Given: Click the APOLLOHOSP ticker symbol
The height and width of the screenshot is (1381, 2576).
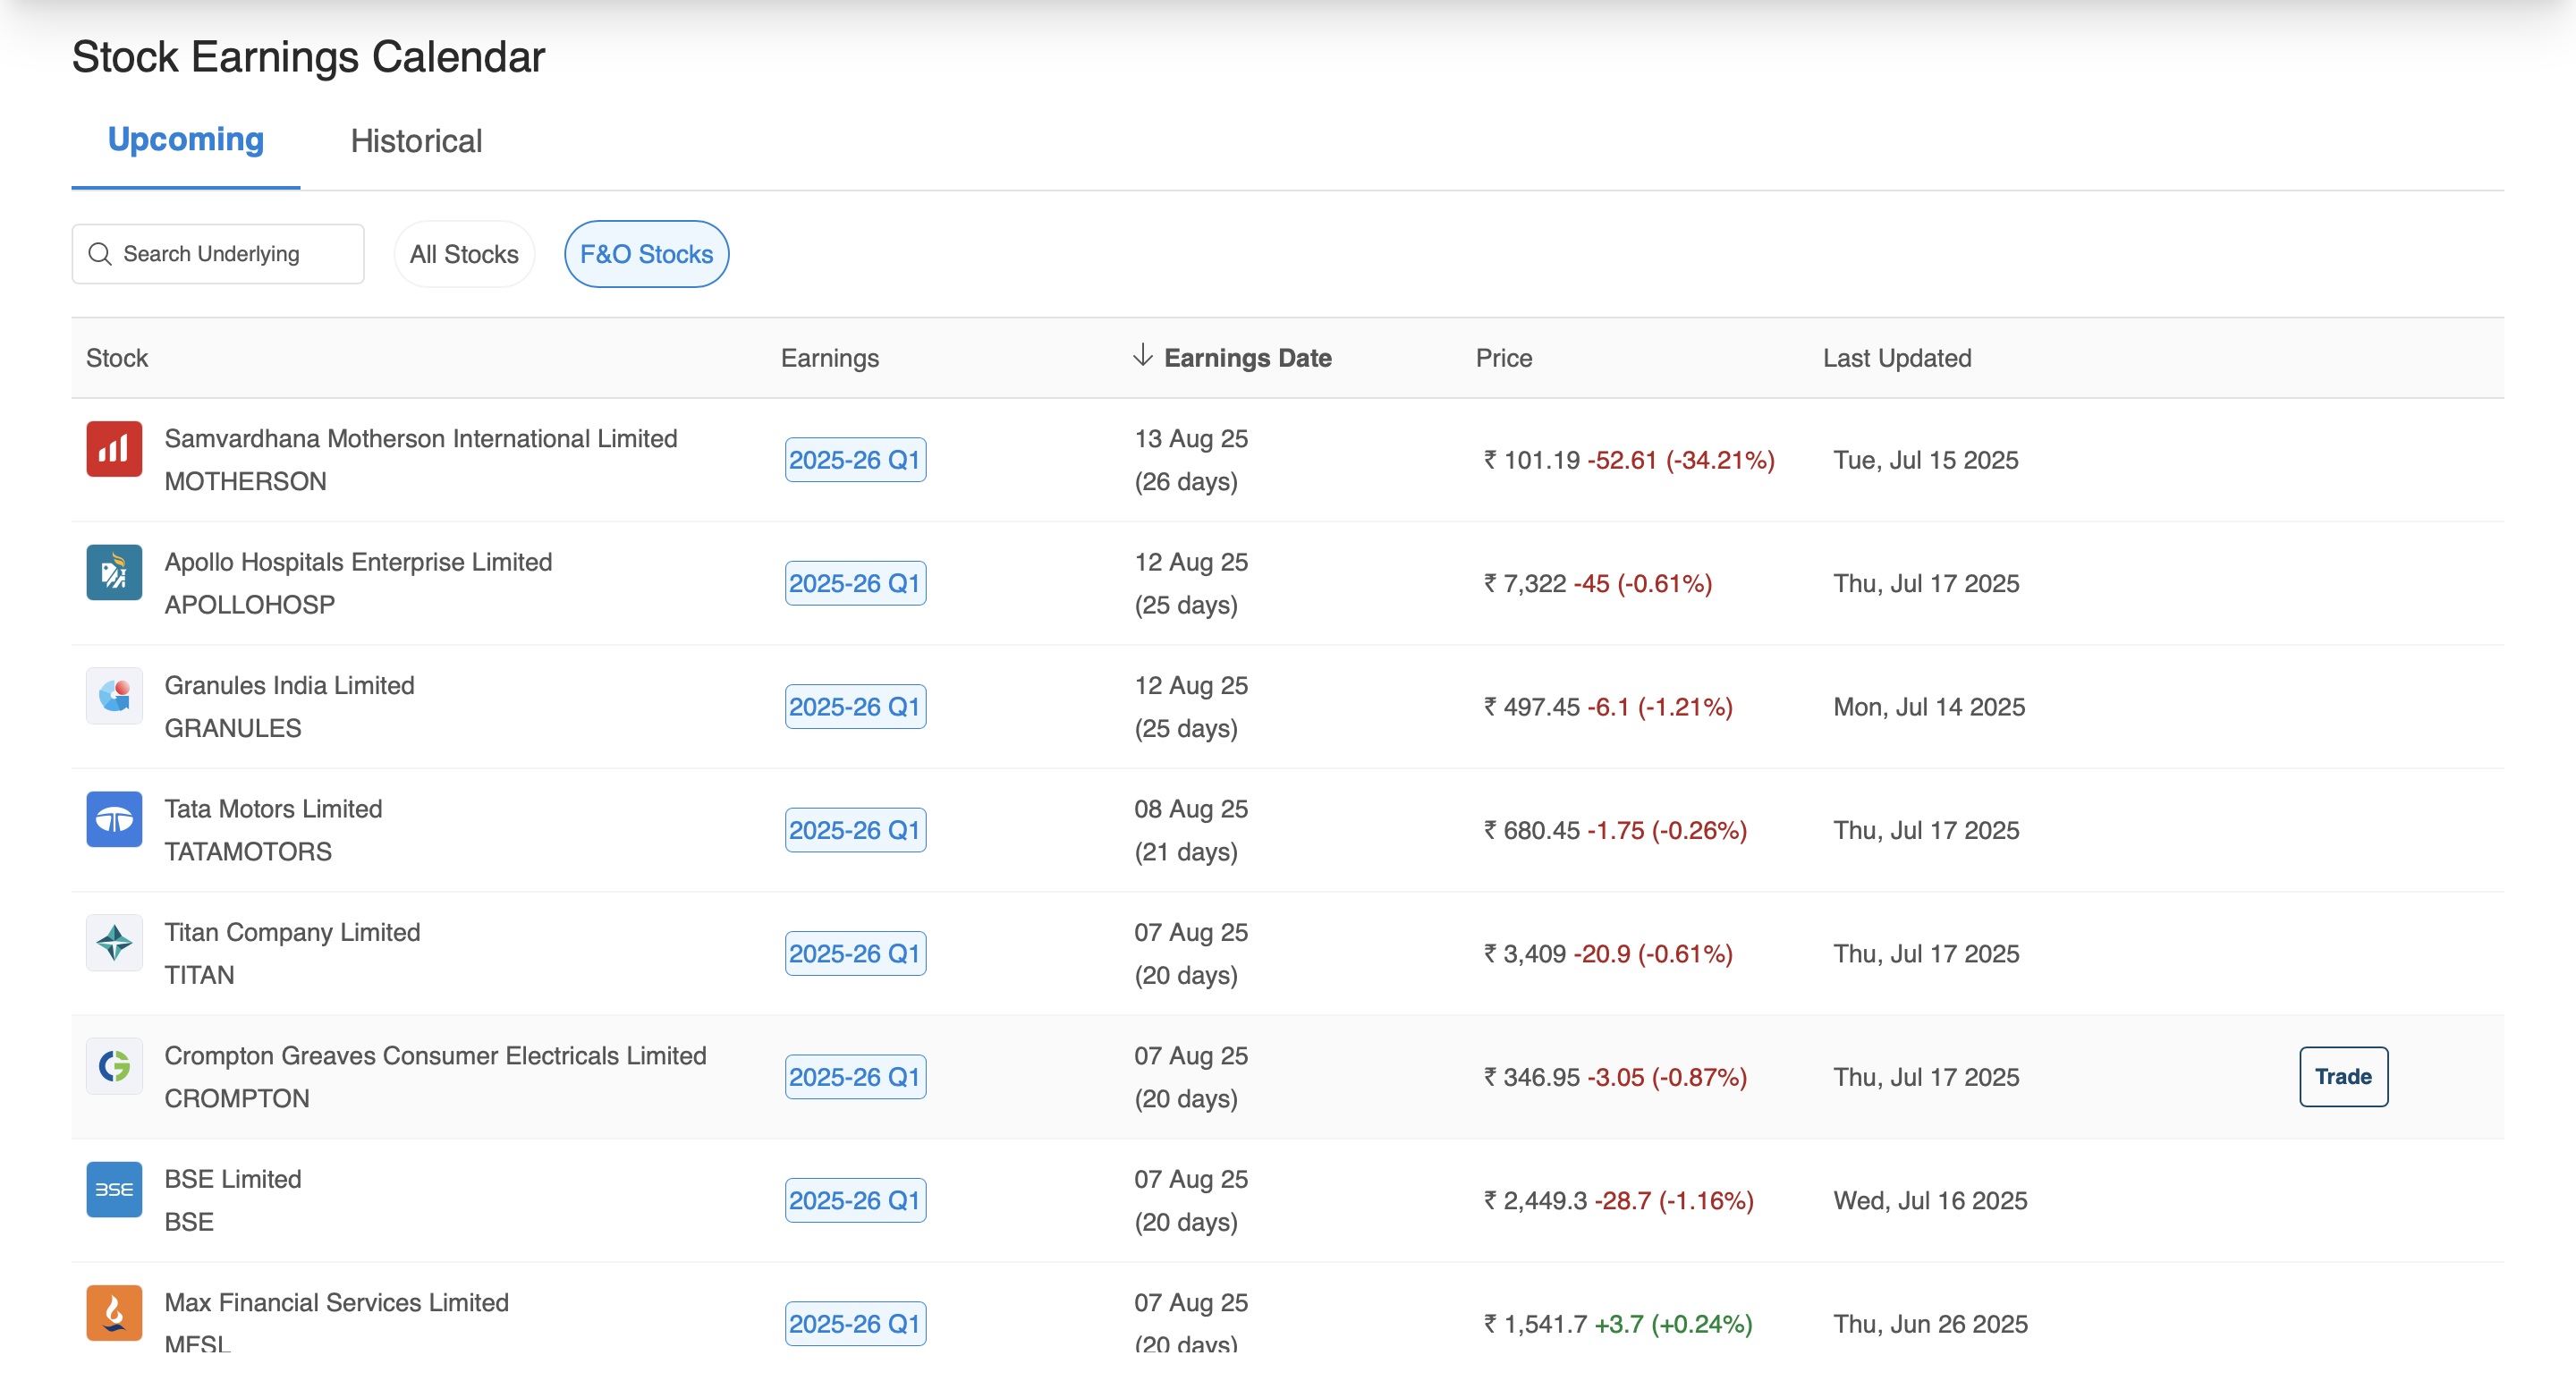Looking at the screenshot, I should tap(250, 605).
